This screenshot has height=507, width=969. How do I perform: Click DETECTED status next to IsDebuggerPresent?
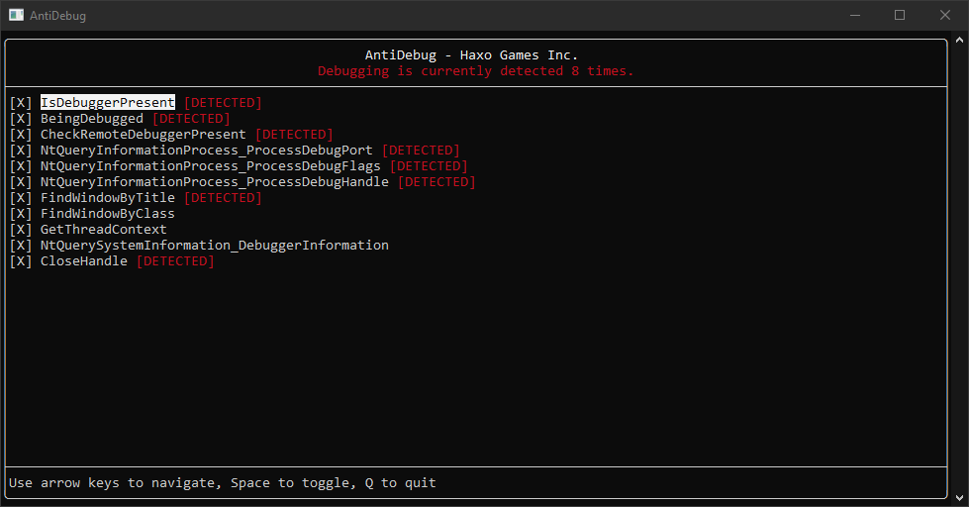(223, 103)
